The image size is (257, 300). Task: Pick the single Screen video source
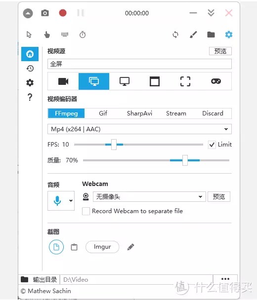tap(125, 81)
